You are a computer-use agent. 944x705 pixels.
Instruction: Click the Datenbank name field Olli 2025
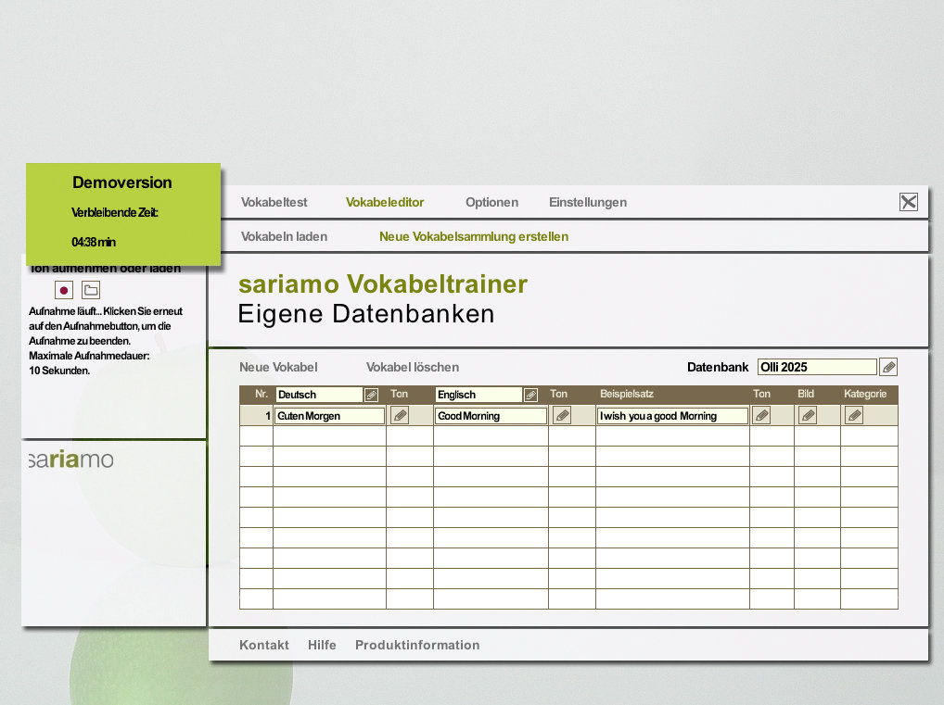[816, 367]
